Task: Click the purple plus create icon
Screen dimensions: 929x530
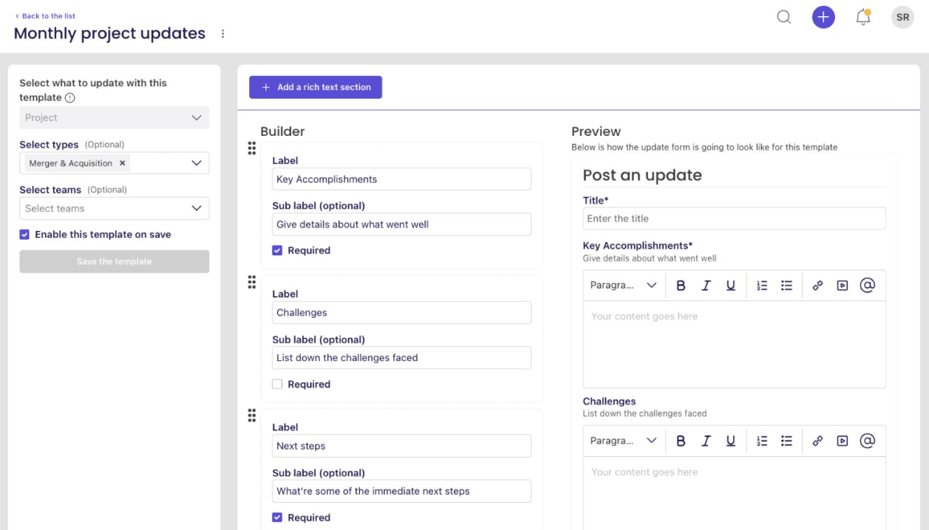Action: coord(823,17)
